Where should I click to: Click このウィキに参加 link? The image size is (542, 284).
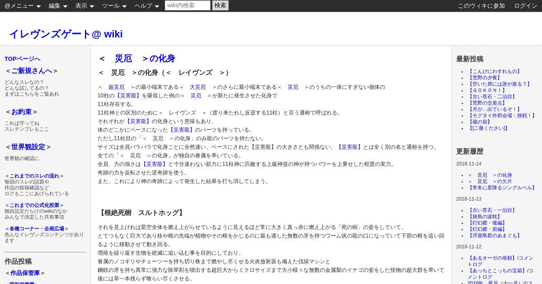click(481, 6)
